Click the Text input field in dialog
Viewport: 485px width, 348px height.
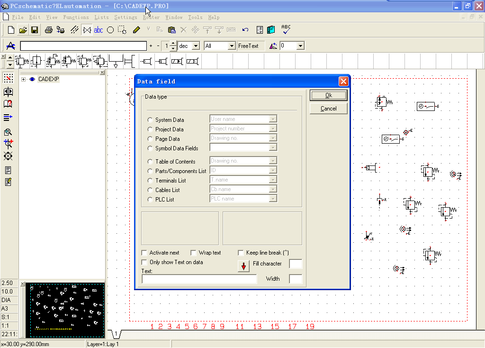pyautogui.click(x=199, y=279)
